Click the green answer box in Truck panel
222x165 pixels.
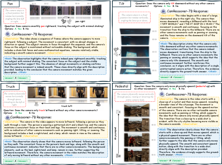click(x=17, y=161)
